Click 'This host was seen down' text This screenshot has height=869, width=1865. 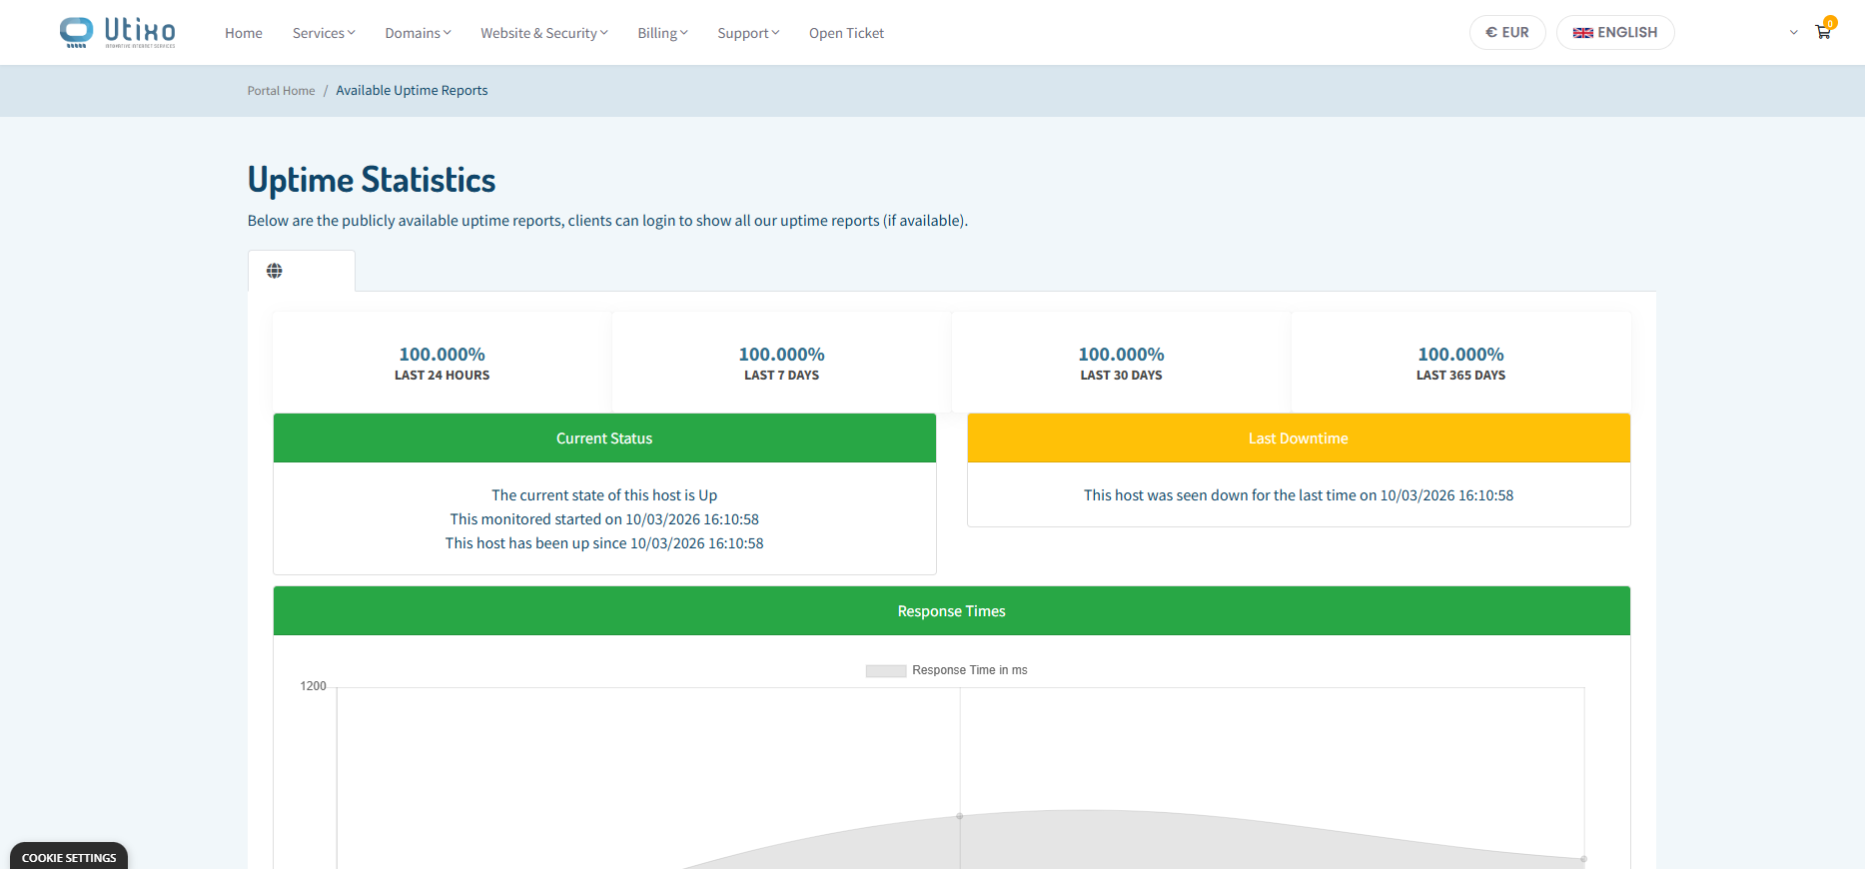tap(1299, 495)
